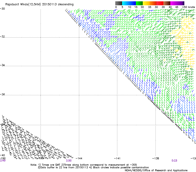Click the '5' legend scale label
196x172 pixels.
122,7
